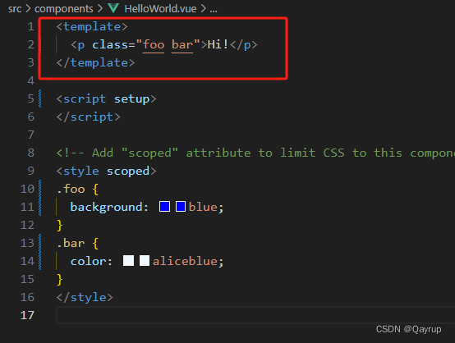Click the 'Hi!' text on line 2
The image size is (455, 343).
pos(218,44)
